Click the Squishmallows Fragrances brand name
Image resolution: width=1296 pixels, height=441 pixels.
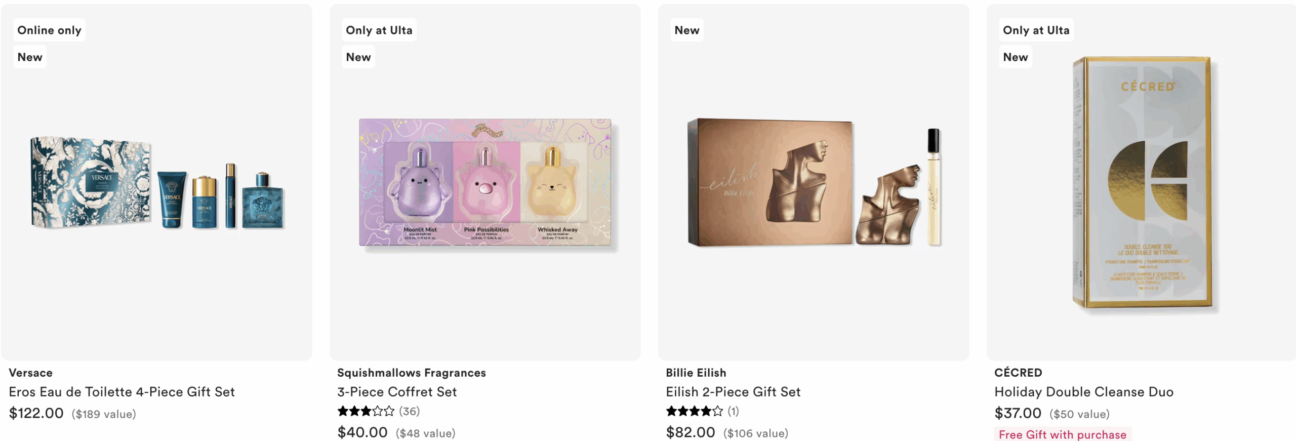[411, 373]
